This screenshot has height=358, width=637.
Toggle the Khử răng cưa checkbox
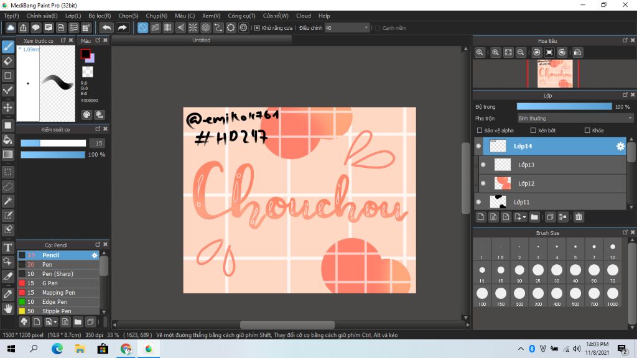click(257, 28)
